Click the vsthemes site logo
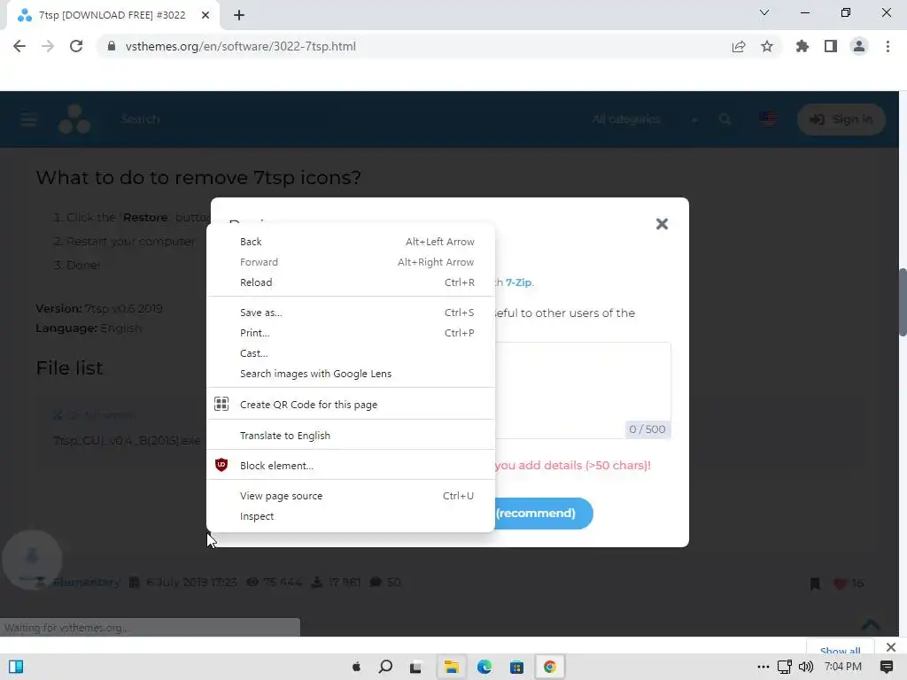The width and height of the screenshot is (907, 680). pyautogui.click(x=74, y=120)
